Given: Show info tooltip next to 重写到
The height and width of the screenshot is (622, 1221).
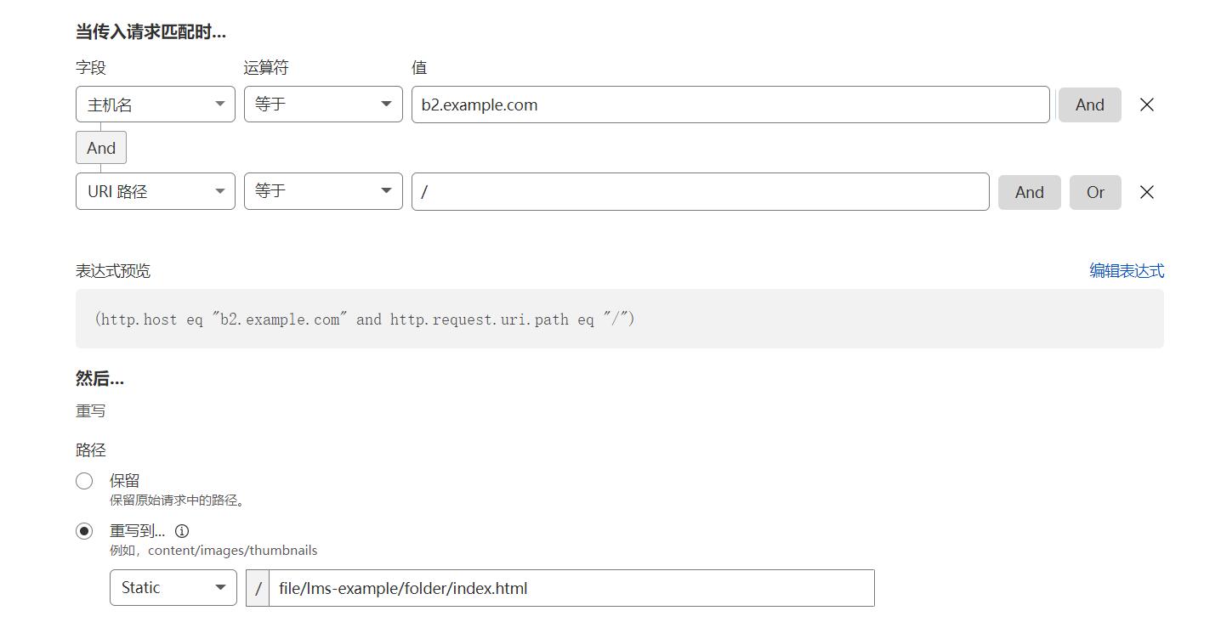Looking at the screenshot, I should click(x=182, y=531).
